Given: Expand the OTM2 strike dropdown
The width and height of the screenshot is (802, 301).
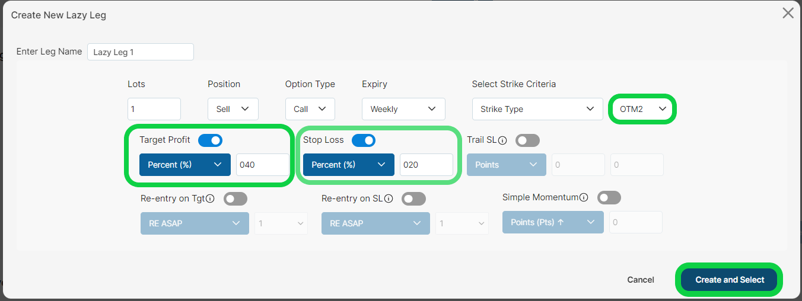Looking at the screenshot, I should click(x=644, y=109).
